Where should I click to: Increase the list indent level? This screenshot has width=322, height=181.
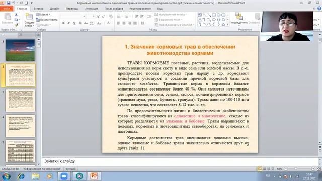click(x=142, y=16)
